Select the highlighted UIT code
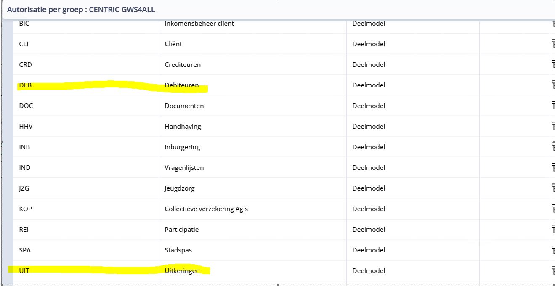The width and height of the screenshot is (555, 286). tap(24, 271)
